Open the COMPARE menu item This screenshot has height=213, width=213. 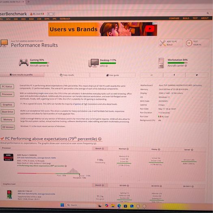click(174, 18)
